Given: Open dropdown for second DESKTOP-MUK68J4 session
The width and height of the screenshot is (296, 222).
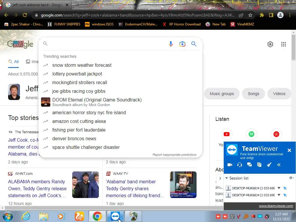Looking at the screenshot, I should coord(279,195).
